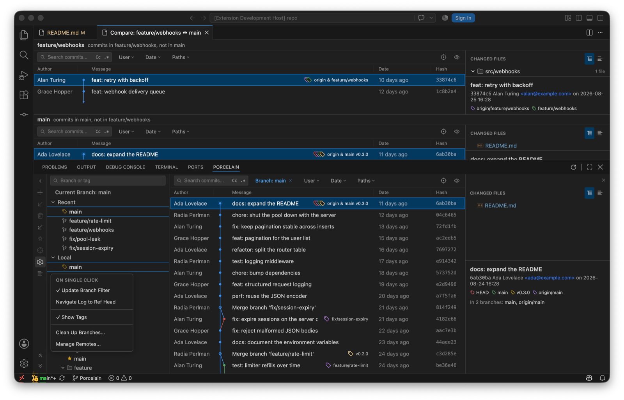Toggle case sensitivity (Cc) in the Porcelain log search
Viewport: 624px width, 400px height.
[234, 181]
